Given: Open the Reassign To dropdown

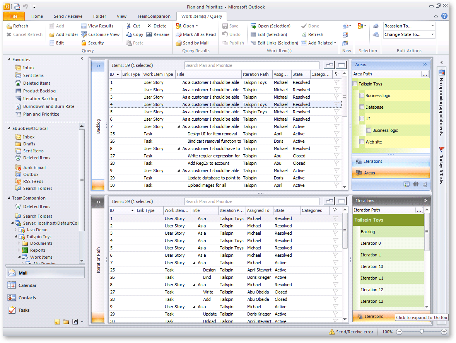Looking at the screenshot, I should click(432, 26).
